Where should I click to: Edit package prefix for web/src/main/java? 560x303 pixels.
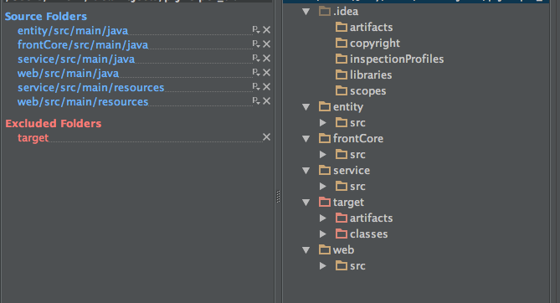(x=256, y=73)
